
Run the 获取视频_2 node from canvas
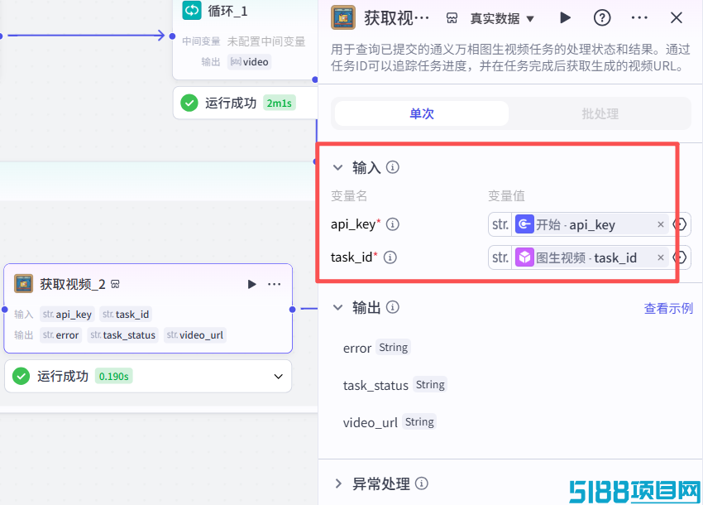(251, 284)
